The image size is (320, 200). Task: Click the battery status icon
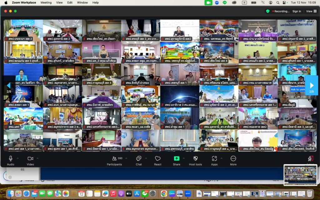254,2
